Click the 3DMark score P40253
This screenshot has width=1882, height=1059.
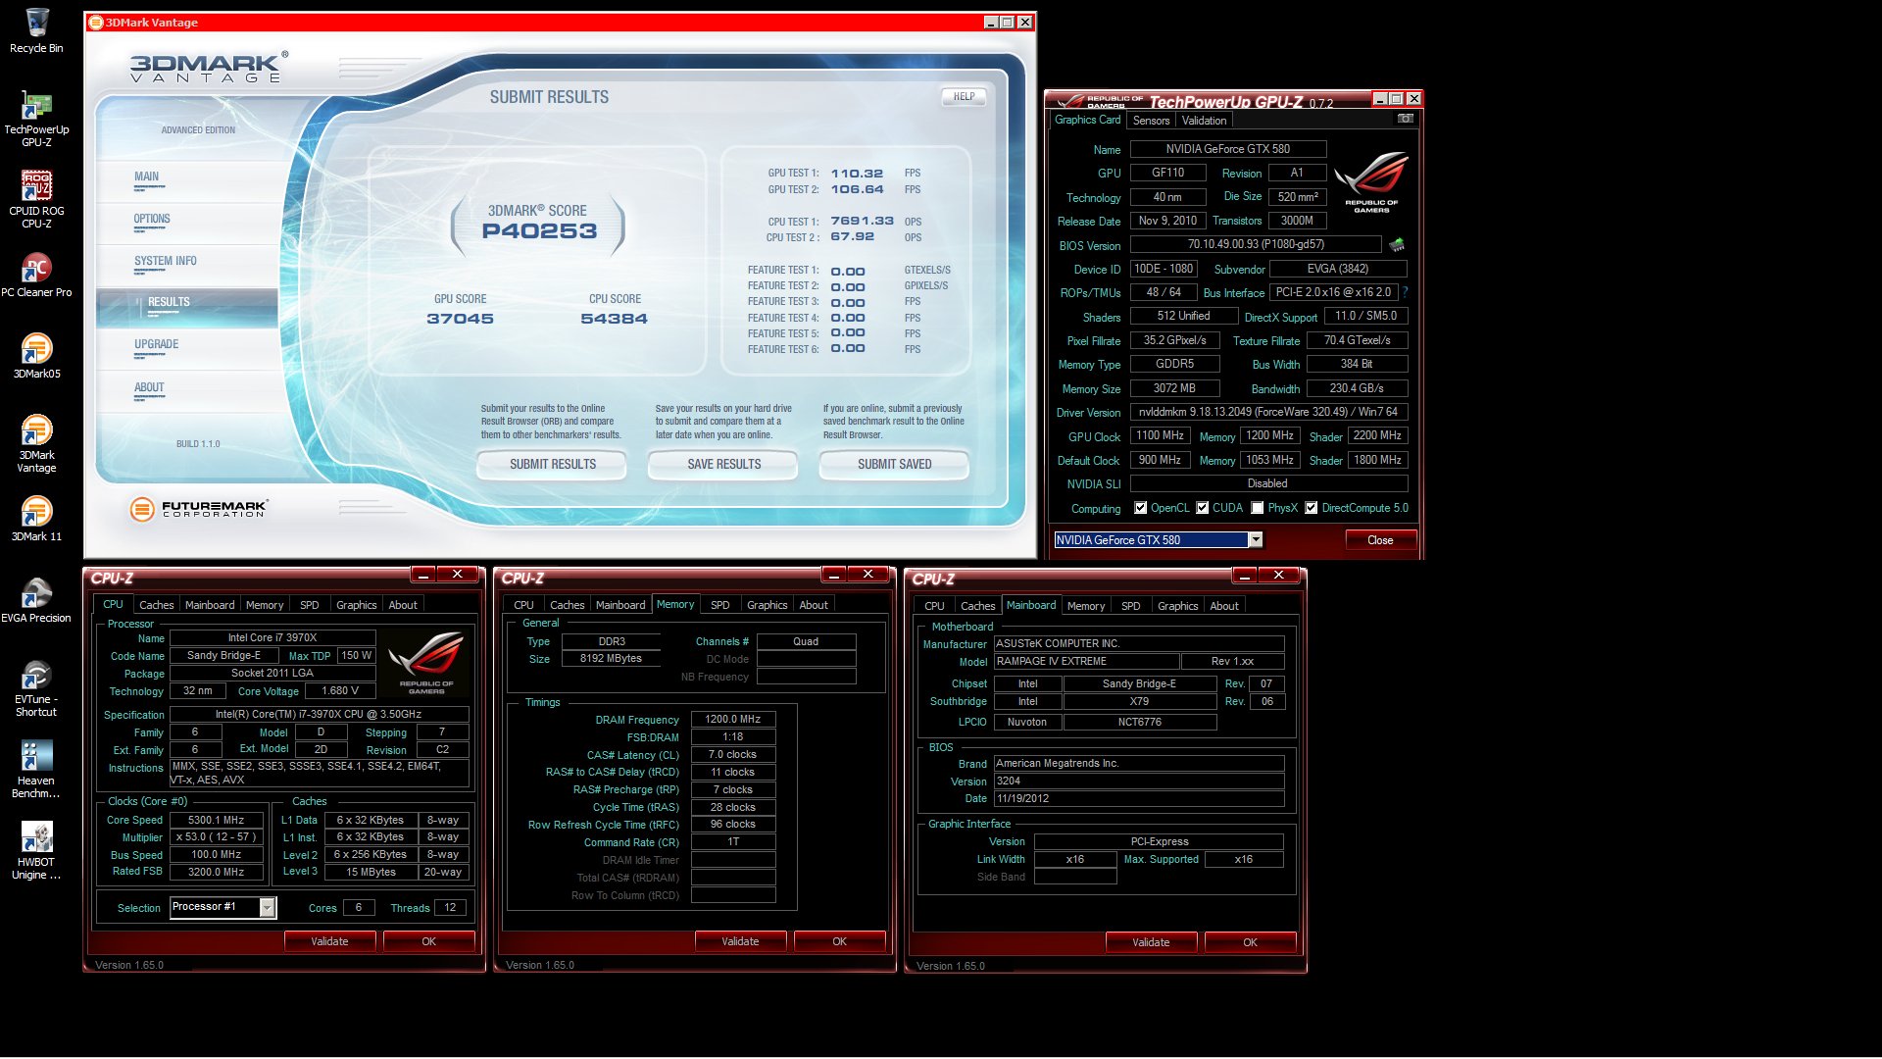pyautogui.click(x=539, y=231)
